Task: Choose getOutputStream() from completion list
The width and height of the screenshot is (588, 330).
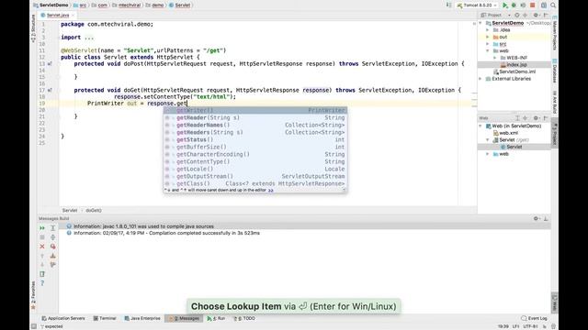Action: click(x=255, y=176)
